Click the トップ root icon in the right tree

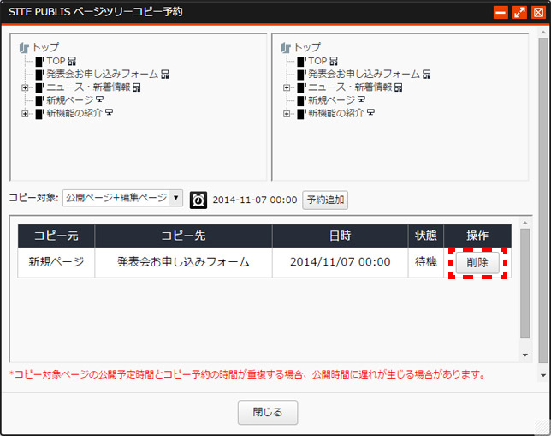point(286,48)
